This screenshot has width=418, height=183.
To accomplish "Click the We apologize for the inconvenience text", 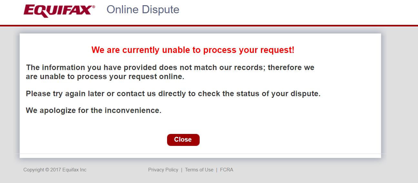I will 94,110.
